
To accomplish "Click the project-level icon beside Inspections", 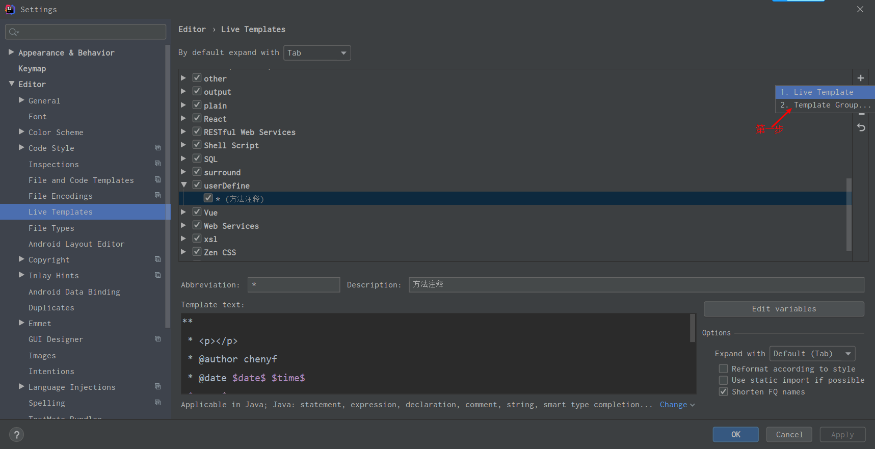I will 158,164.
